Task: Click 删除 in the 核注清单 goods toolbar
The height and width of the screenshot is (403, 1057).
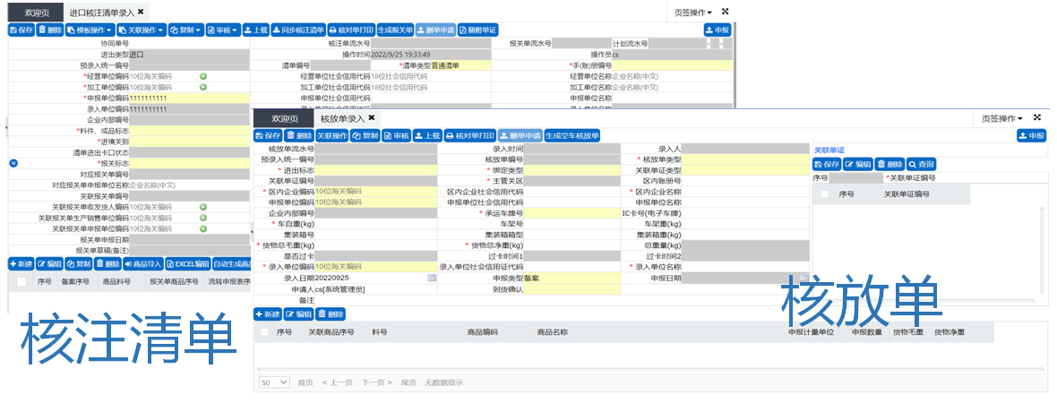Action: point(107,263)
